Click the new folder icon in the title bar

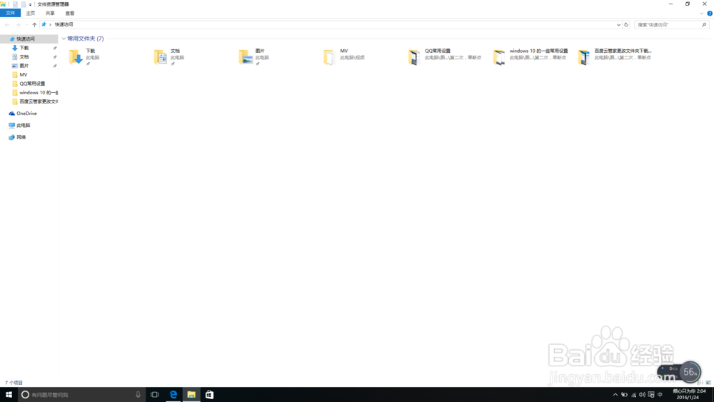pos(24,4)
